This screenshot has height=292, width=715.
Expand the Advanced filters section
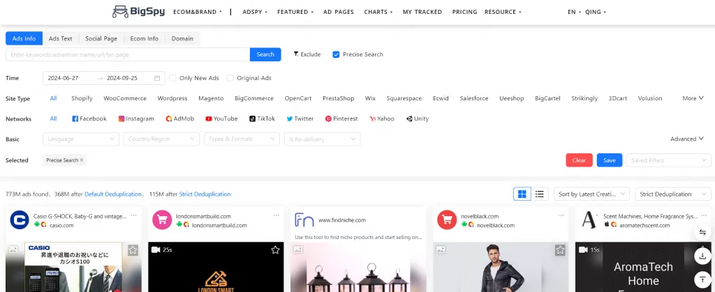pos(687,139)
